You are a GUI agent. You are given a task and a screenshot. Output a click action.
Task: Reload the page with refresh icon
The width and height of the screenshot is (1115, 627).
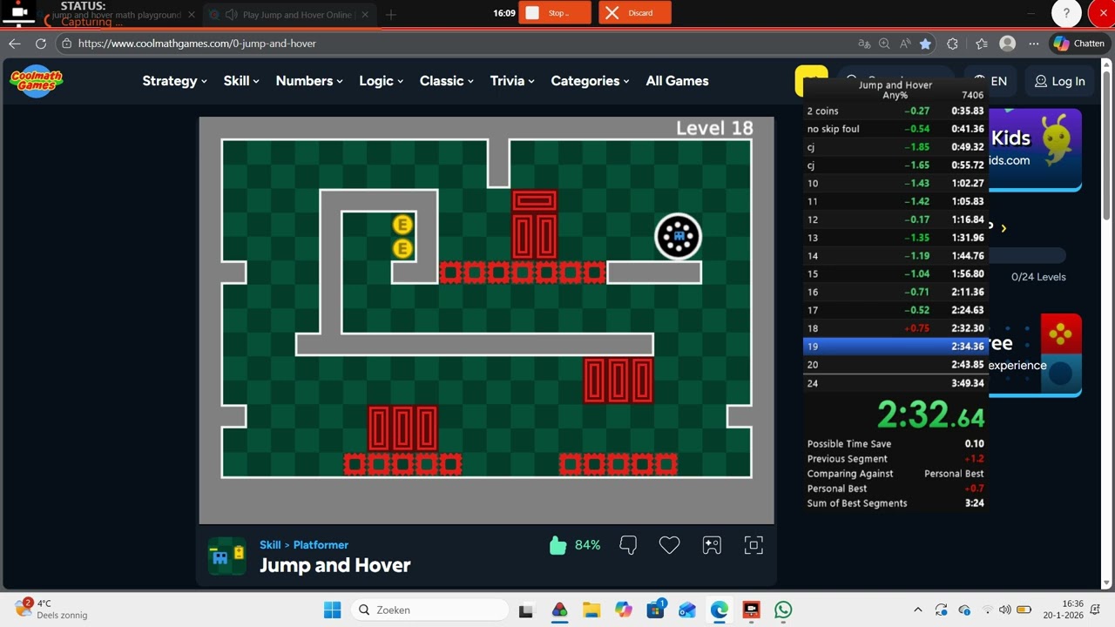pos(41,44)
